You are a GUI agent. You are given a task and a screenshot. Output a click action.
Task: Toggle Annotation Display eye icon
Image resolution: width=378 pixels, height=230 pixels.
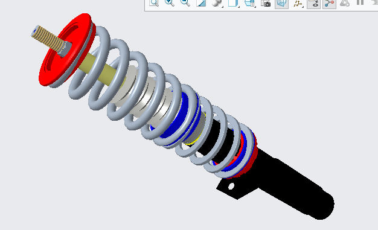(x=313, y=4)
